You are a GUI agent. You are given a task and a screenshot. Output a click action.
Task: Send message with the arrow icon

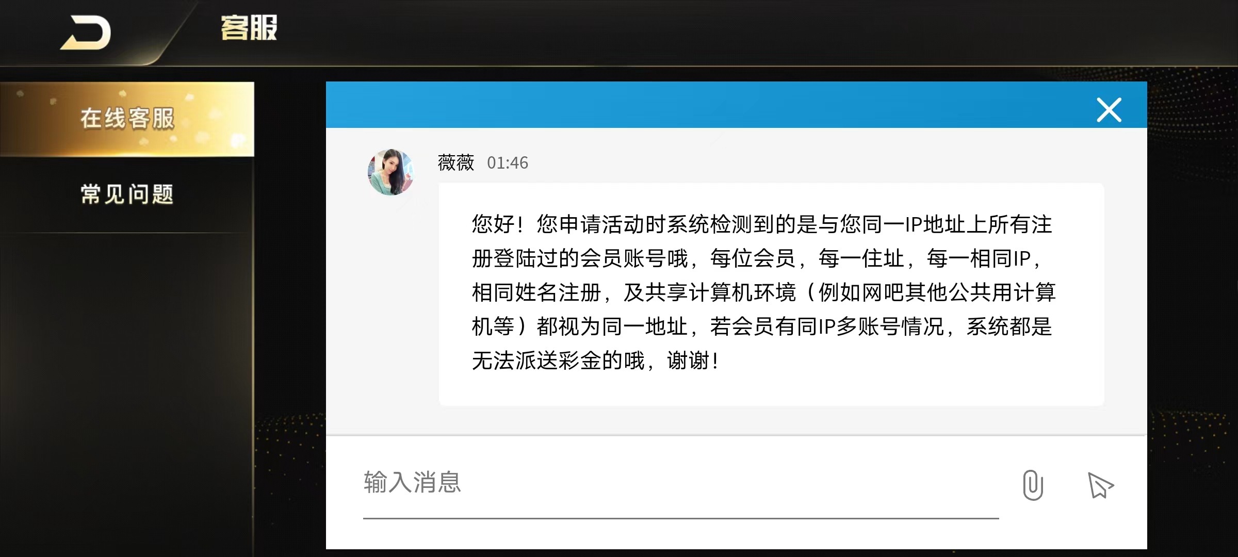[1100, 485]
